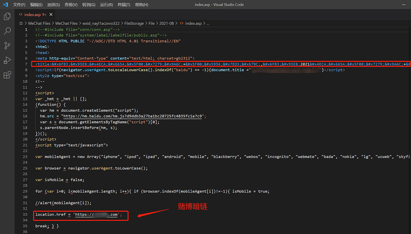Click line number 16 in gutter
Image resolution: width=411 pixels, height=234 pixels.
tap(25, 116)
